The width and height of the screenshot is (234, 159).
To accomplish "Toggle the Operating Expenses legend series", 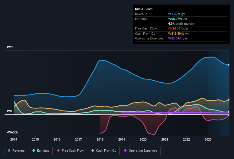I will click(141, 150).
